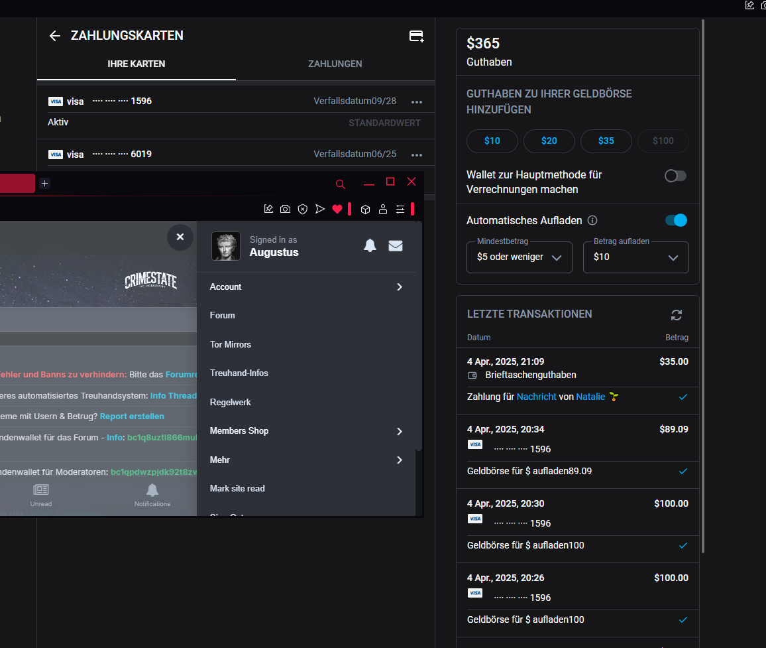
Task: Click the $365 Guthaben balance
Action: (482, 44)
